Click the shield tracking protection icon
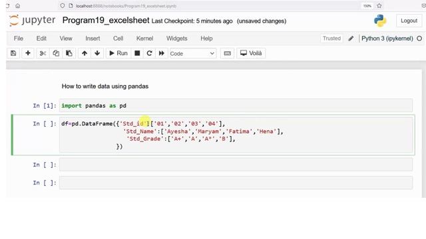Viewport: 426px width, 239px height. point(63,6)
